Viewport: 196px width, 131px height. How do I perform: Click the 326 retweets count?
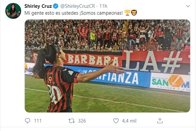pyautogui.click(x=82, y=121)
